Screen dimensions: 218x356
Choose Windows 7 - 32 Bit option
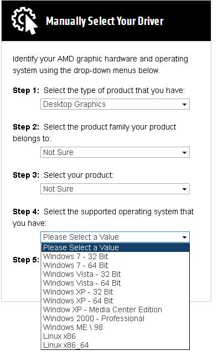(115, 256)
